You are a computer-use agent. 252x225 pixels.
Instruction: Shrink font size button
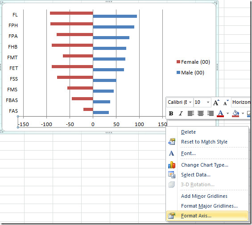(226, 102)
